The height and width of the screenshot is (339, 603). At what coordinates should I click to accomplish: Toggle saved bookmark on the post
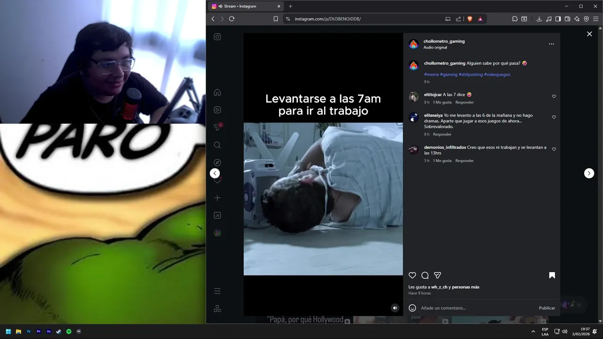click(x=552, y=275)
